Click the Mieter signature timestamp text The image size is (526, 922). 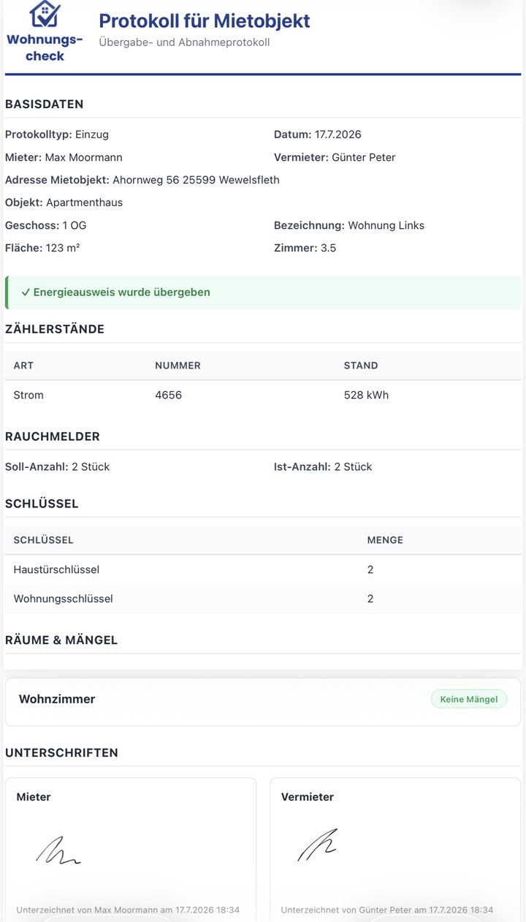click(128, 910)
